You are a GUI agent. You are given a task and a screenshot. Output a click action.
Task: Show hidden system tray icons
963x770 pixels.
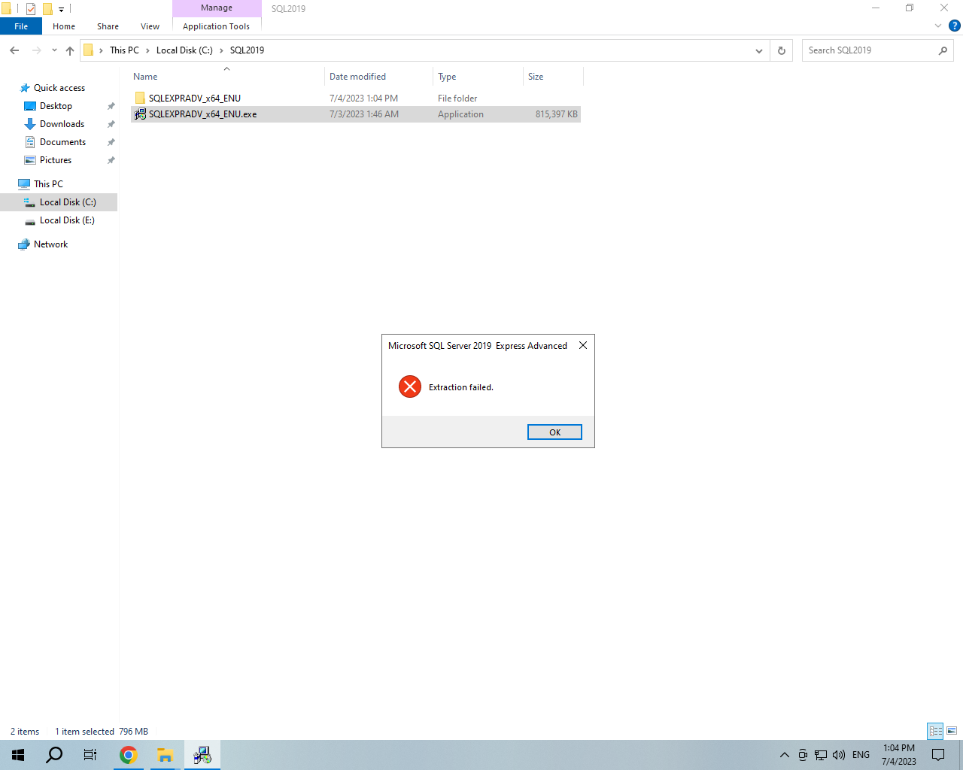[x=785, y=755]
